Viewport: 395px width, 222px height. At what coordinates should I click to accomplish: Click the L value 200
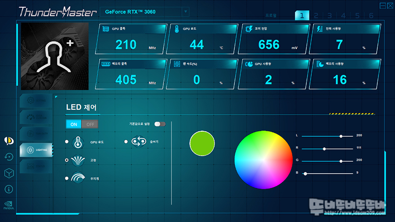tap(359, 136)
